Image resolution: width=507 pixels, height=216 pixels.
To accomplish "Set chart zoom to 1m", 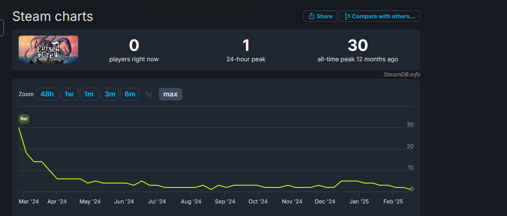I will pos(89,94).
